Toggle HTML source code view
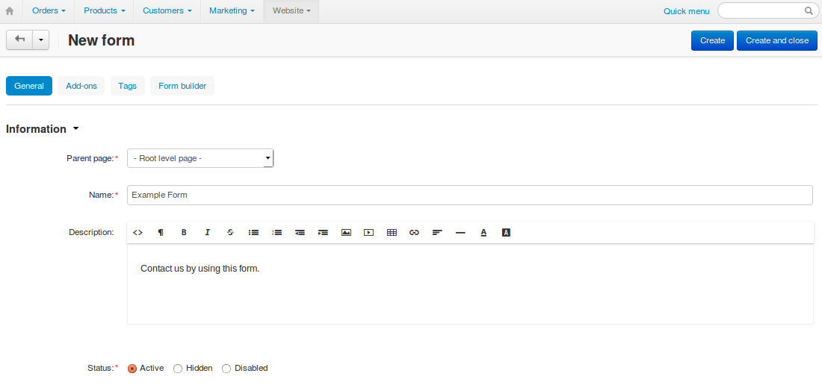 [138, 233]
